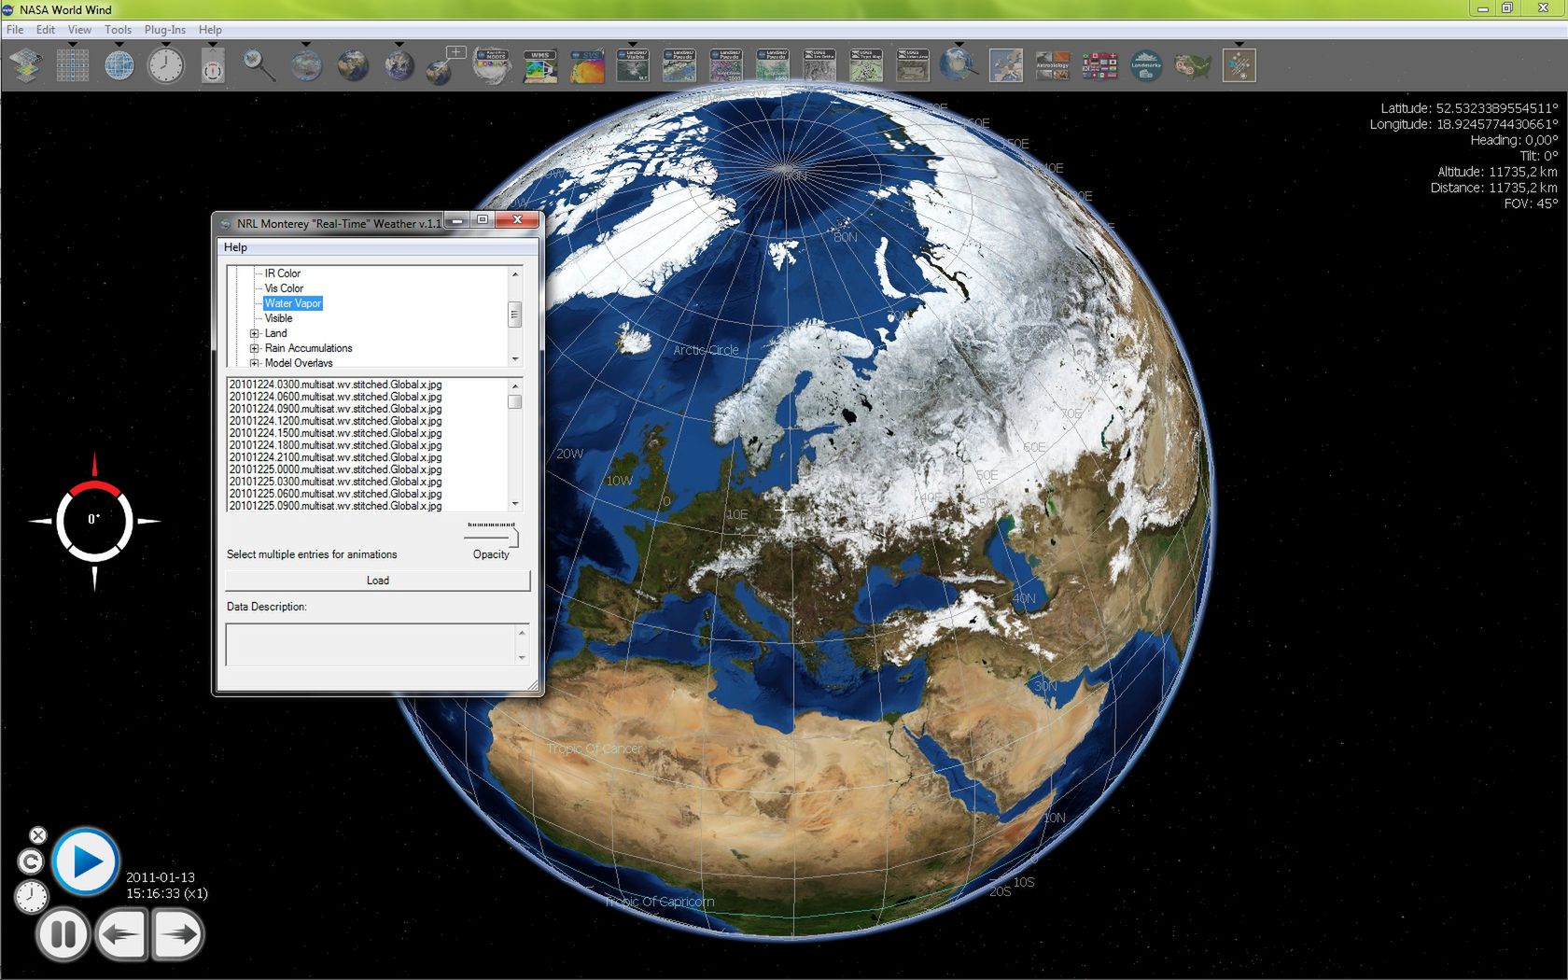Click the category tree scroll-up arrow
The image size is (1568, 980).
pyautogui.click(x=515, y=273)
